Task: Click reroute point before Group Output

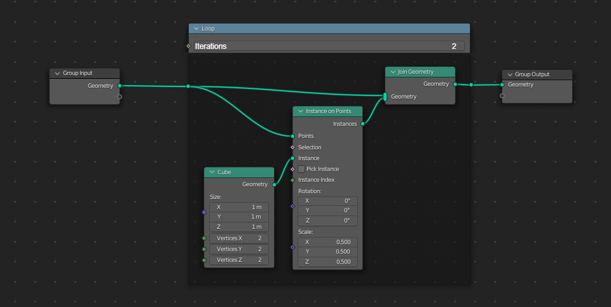Action: tap(471, 85)
